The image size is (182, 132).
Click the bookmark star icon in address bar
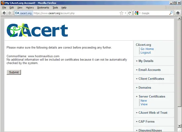pos(121,13)
